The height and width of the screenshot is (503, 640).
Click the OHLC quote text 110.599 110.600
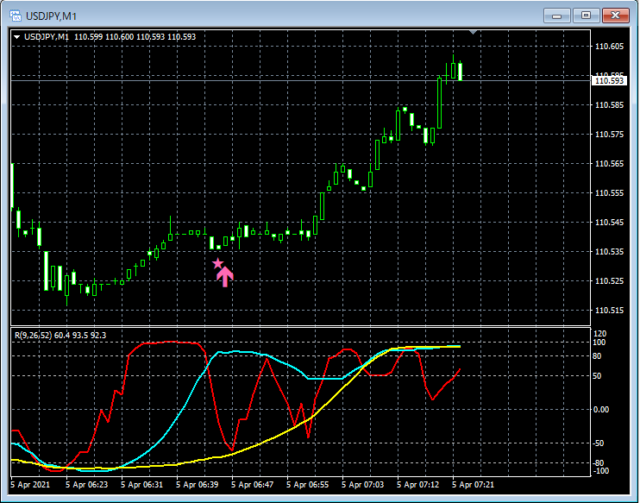(104, 37)
